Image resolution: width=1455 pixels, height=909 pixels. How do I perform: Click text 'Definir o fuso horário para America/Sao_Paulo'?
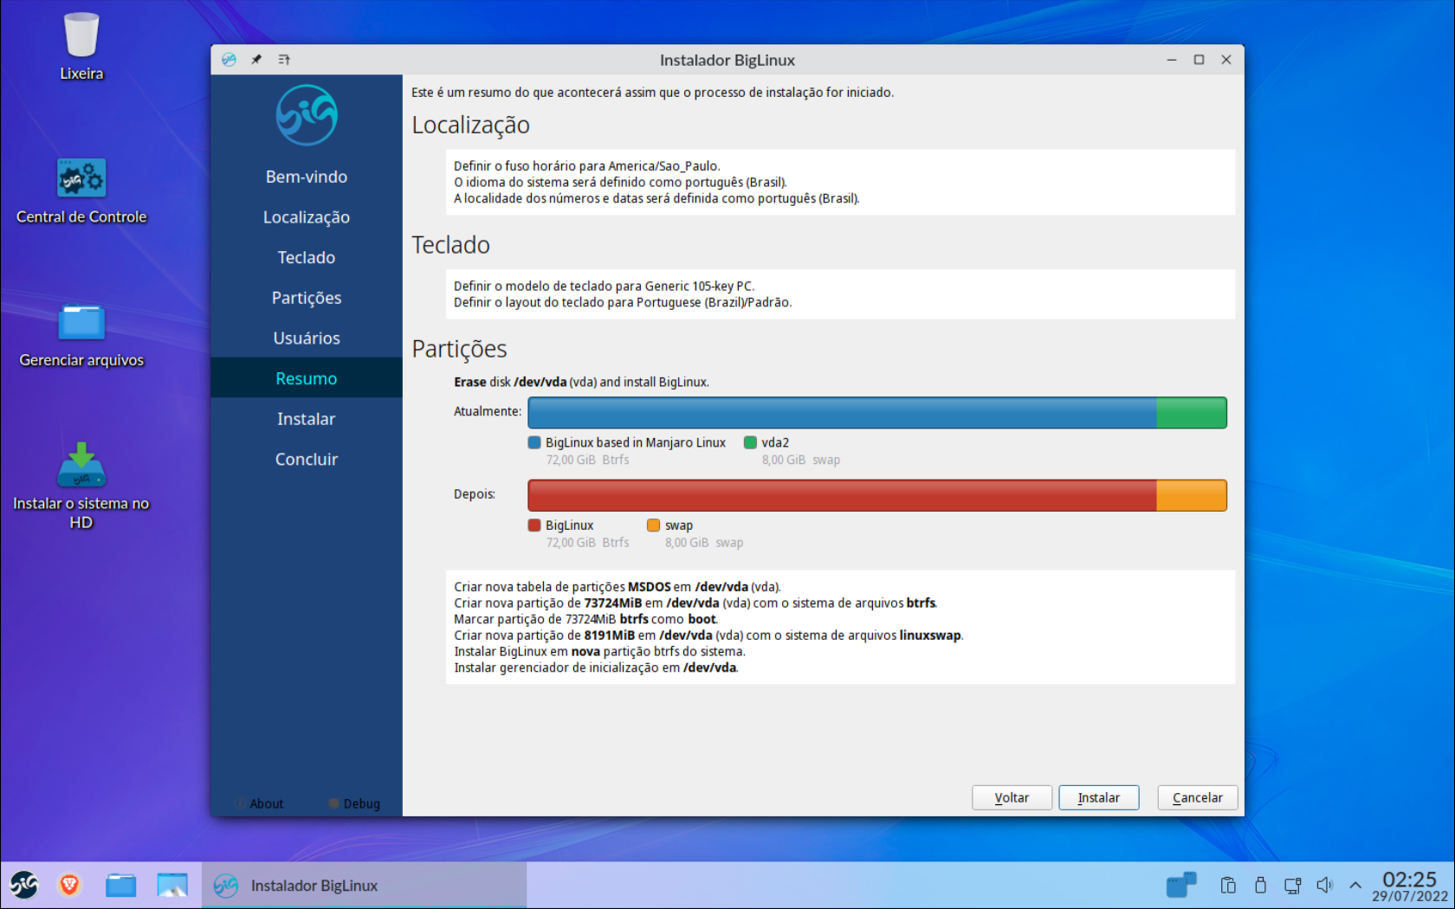[586, 166]
